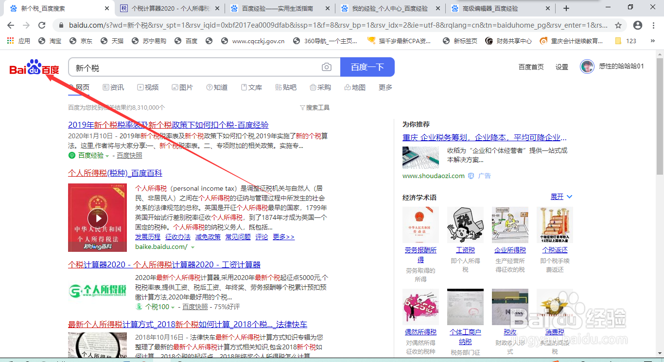The height and width of the screenshot is (362, 664).
Task: Open 天猫 bookmark
Action: pyautogui.click(x=112, y=41)
